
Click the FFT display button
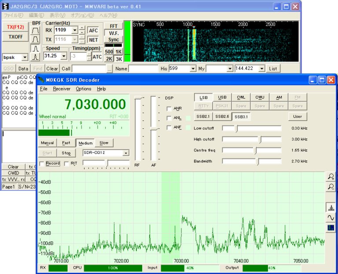(x=114, y=26)
